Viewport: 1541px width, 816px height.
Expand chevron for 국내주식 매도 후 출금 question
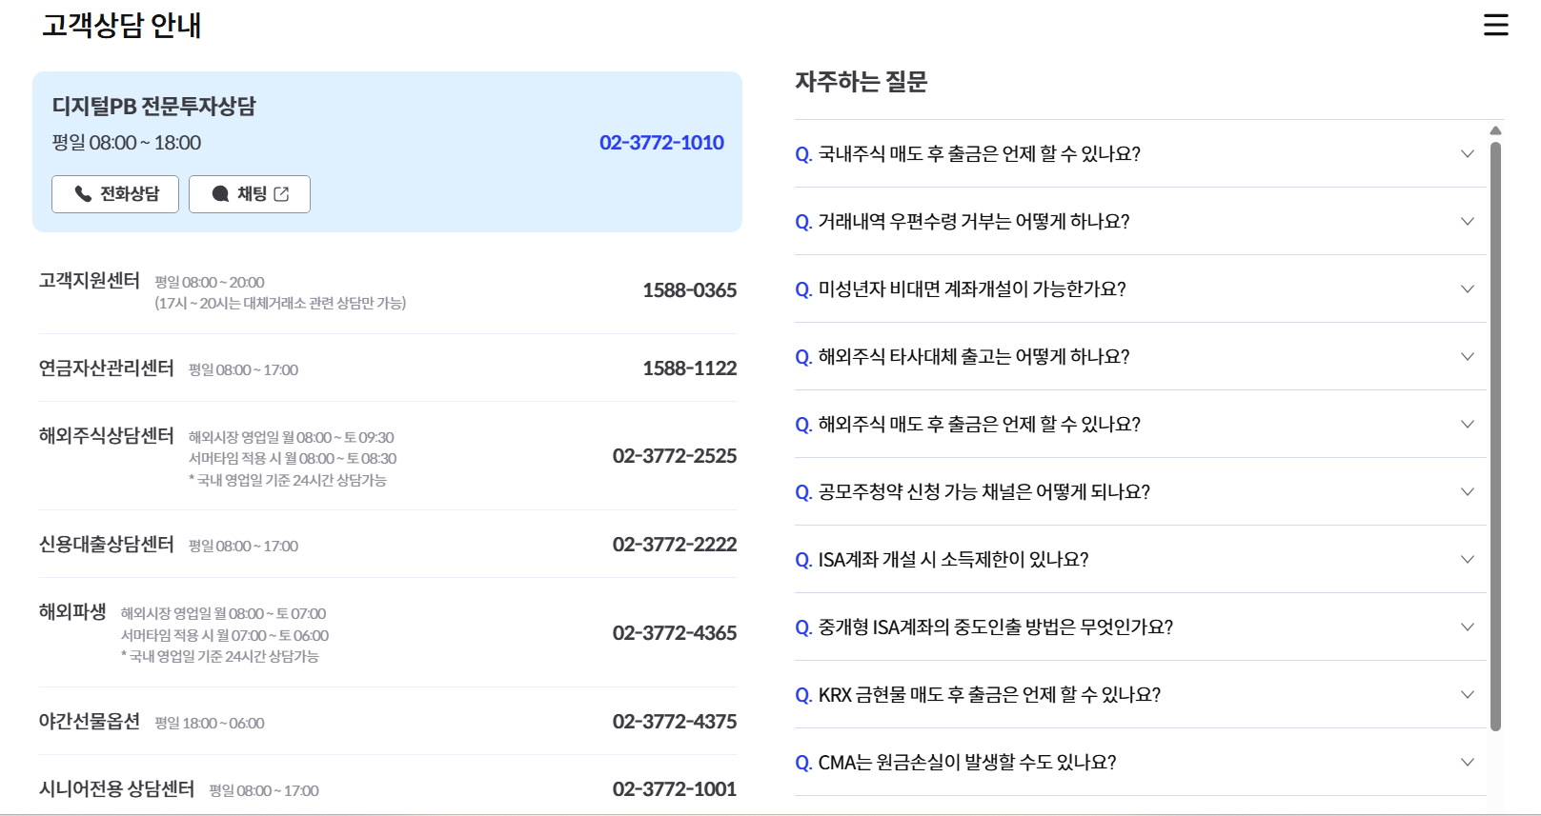click(x=1467, y=154)
